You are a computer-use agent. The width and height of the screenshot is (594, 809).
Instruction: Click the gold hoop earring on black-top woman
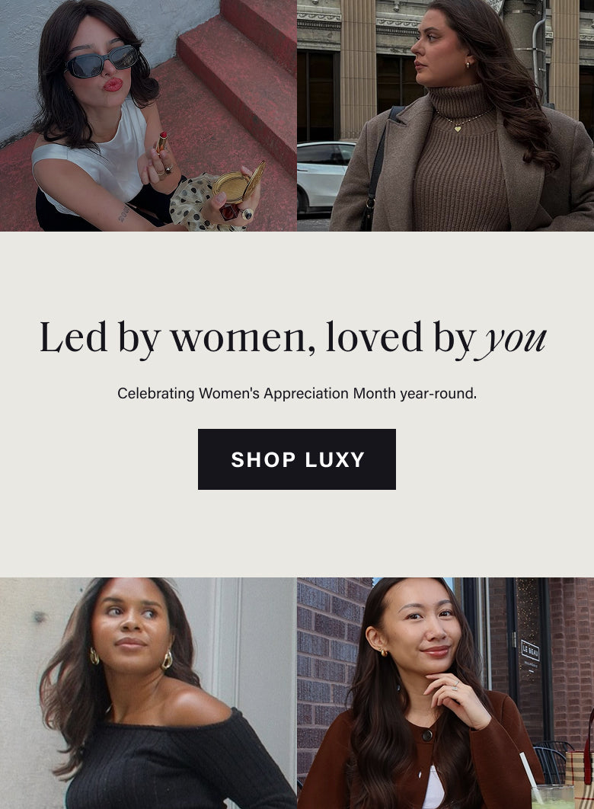pos(168,660)
